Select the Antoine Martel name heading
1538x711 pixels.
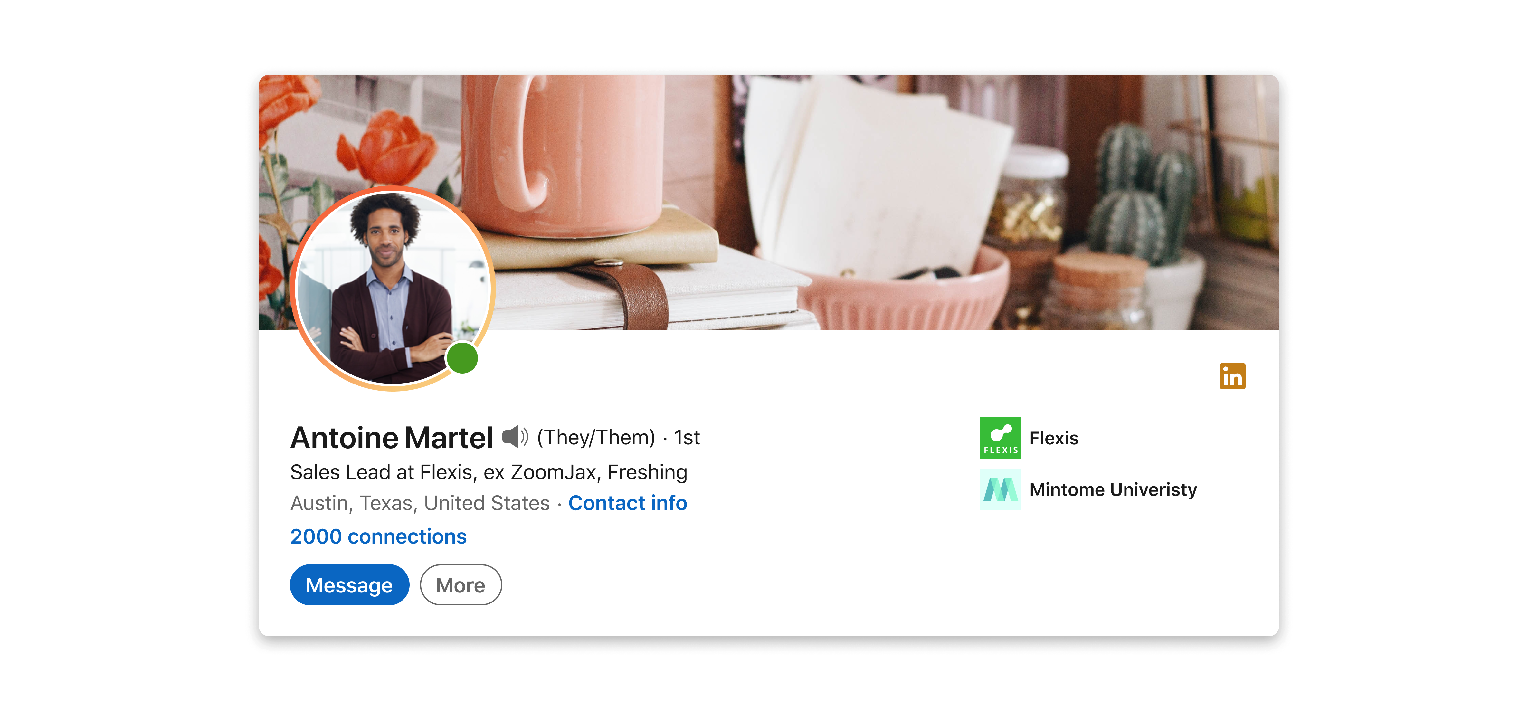click(x=392, y=438)
